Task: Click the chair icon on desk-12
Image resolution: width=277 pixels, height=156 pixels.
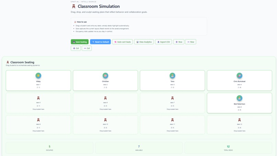Action: 240,120
